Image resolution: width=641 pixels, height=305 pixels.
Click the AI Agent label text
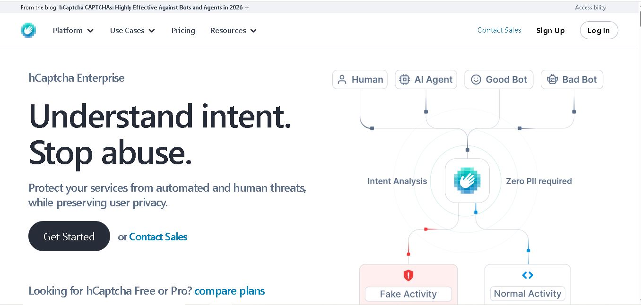(433, 79)
